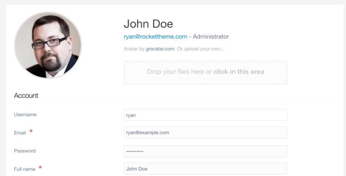Image resolution: width=346 pixels, height=176 pixels.
Task: Click the red asterisk beside Email
Action: point(31,132)
